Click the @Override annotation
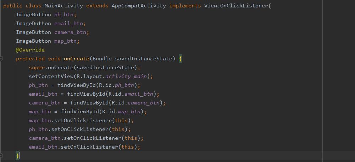The image size is (355, 162). click(x=30, y=50)
